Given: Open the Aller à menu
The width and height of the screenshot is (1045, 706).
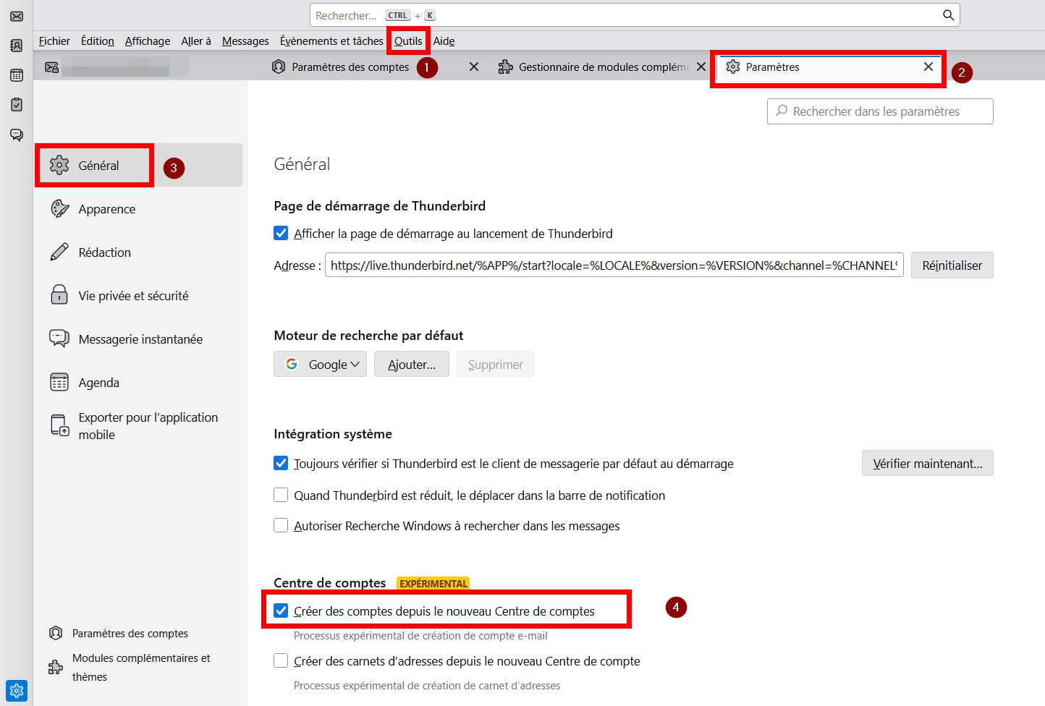Looking at the screenshot, I should click(196, 41).
